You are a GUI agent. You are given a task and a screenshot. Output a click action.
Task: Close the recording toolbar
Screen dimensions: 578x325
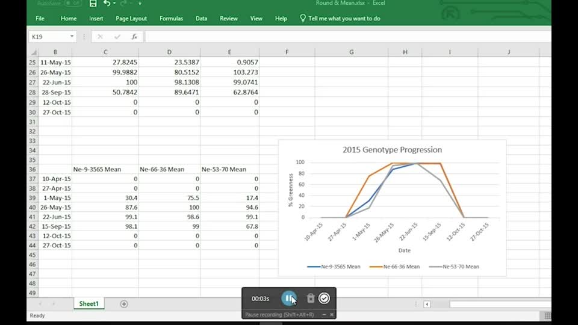click(x=332, y=315)
